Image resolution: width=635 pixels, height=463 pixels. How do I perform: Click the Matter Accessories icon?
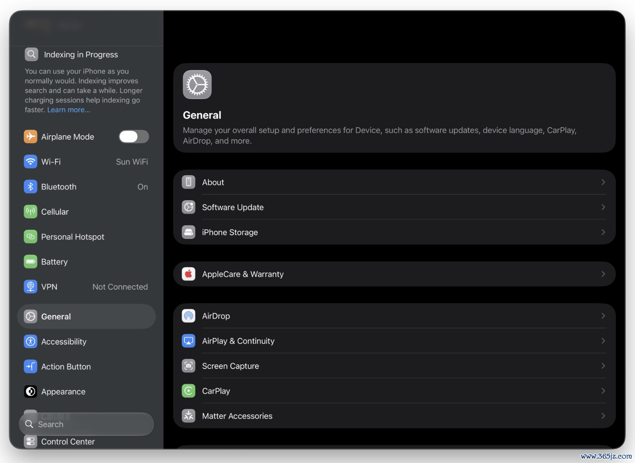click(189, 416)
